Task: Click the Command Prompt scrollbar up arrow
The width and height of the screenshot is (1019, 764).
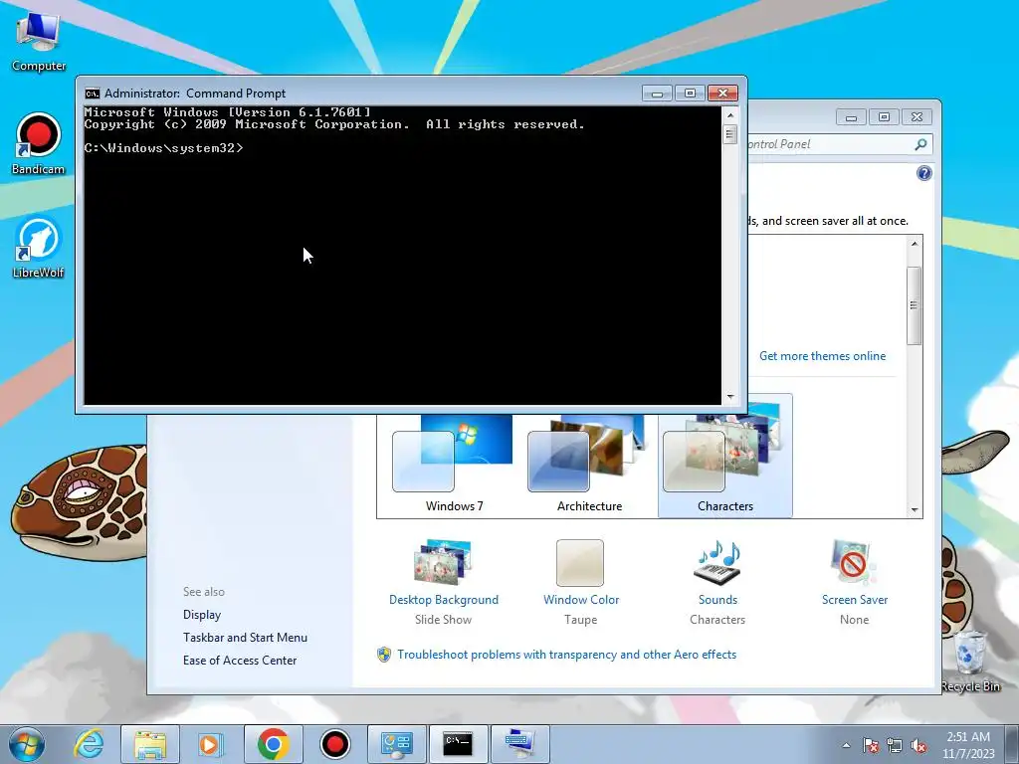Action: pos(730,115)
